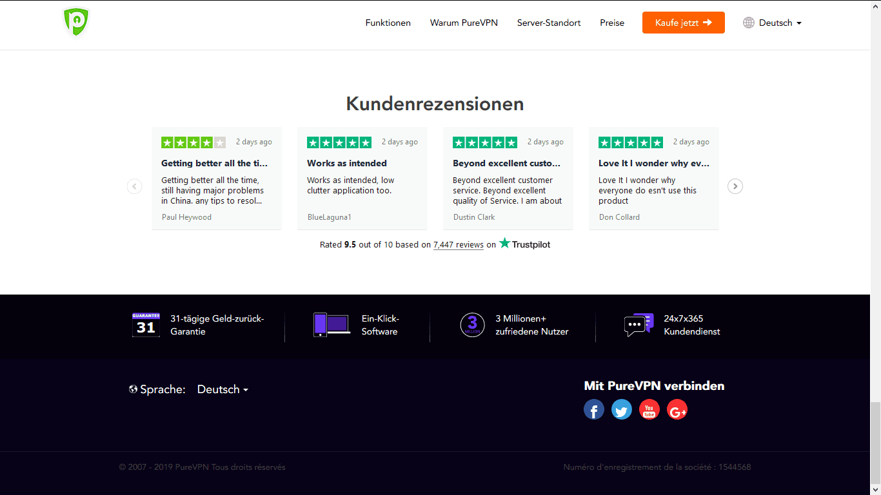
Task: Click the page vertical scrollbar thumb
Action: 875,443
